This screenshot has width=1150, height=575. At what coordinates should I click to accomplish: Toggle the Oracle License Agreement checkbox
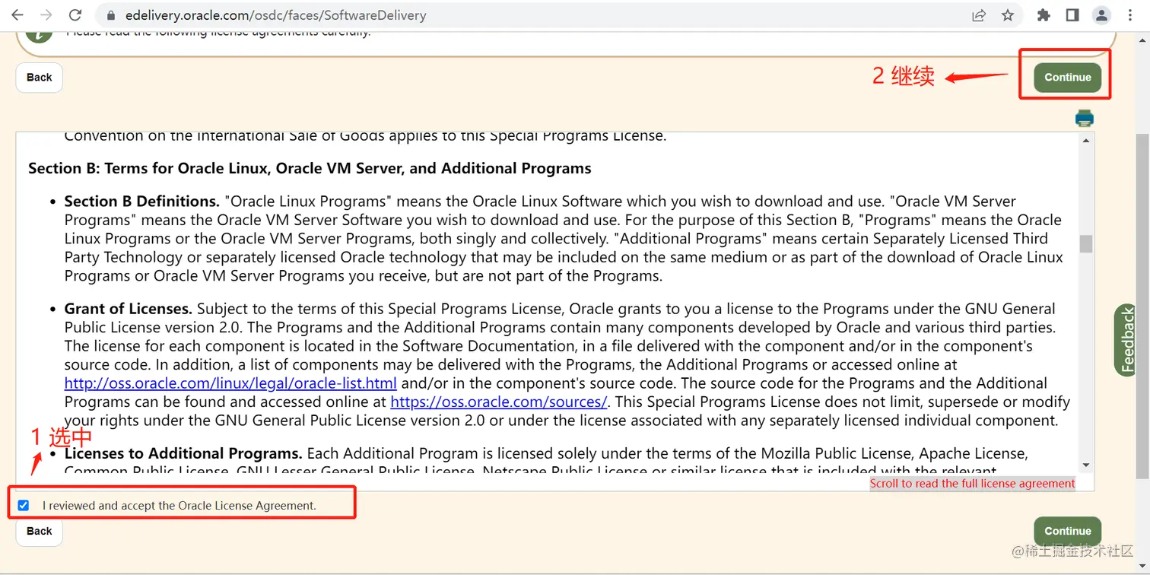[24, 505]
